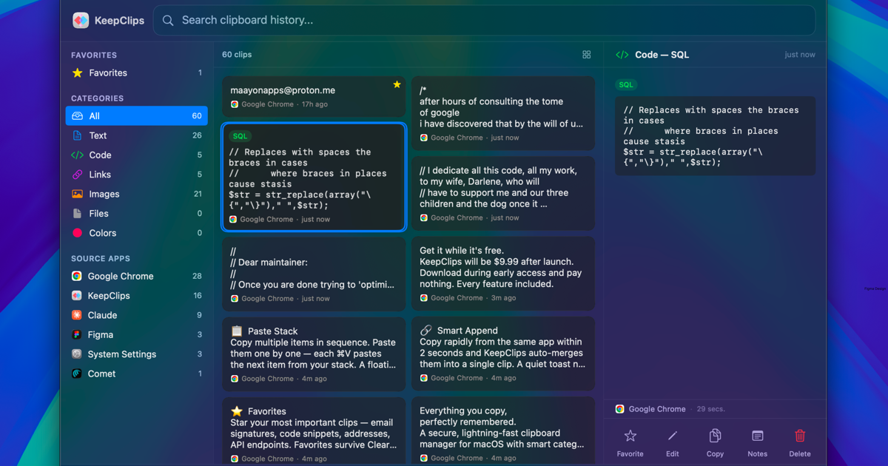
Task: Click the green Code brackets sidebar icon
Action: [x=77, y=155]
